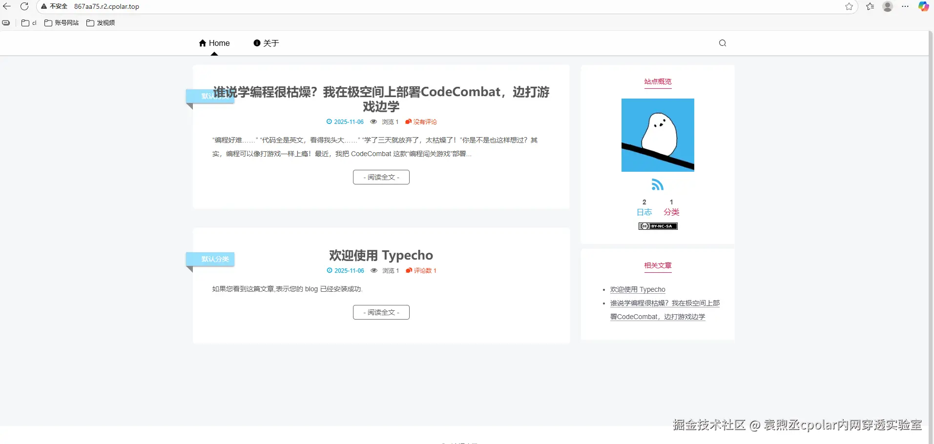Click the workspaces icon in bookmarks bar
Viewport: 934px width, 444px height.
pos(6,23)
